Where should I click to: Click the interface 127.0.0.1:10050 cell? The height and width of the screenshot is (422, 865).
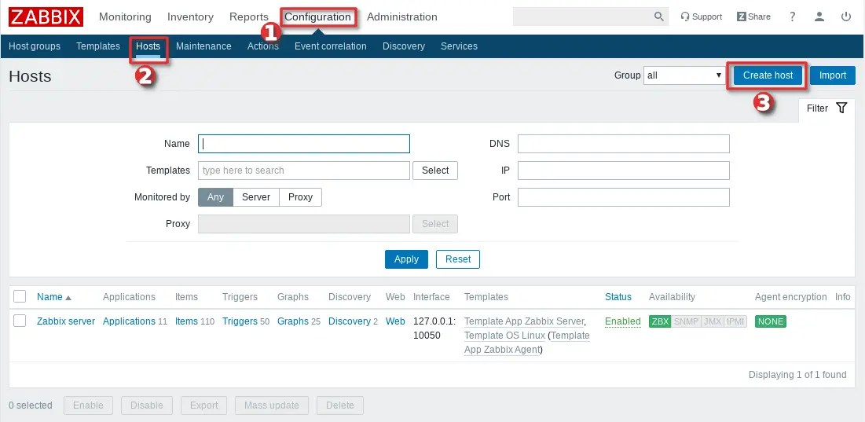pos(434,328)
